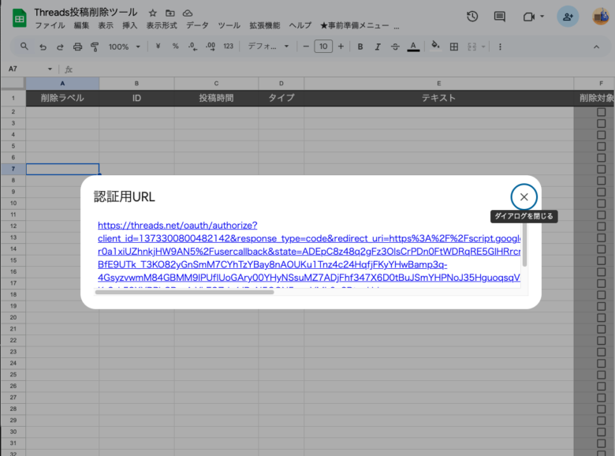Start a video meeting with camera icon

(x=529, y=17)
